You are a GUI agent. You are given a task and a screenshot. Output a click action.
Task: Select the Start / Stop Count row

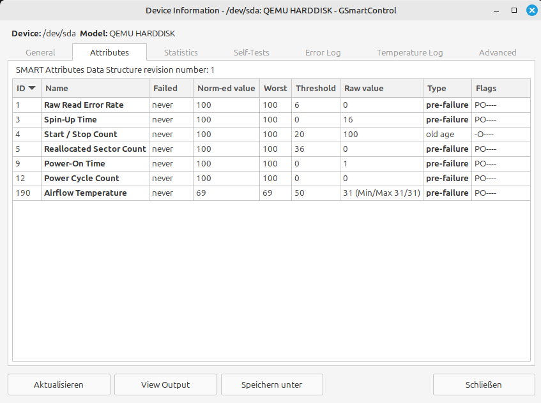point(271,135)
